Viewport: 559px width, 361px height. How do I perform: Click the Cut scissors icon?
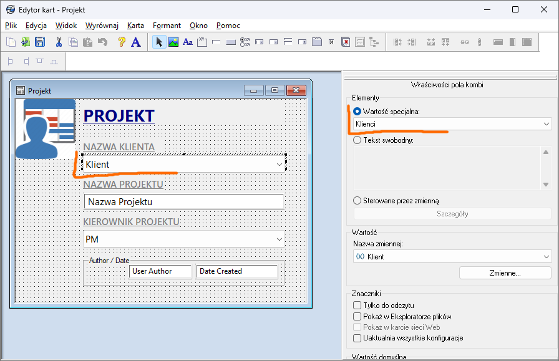(59, 42)
